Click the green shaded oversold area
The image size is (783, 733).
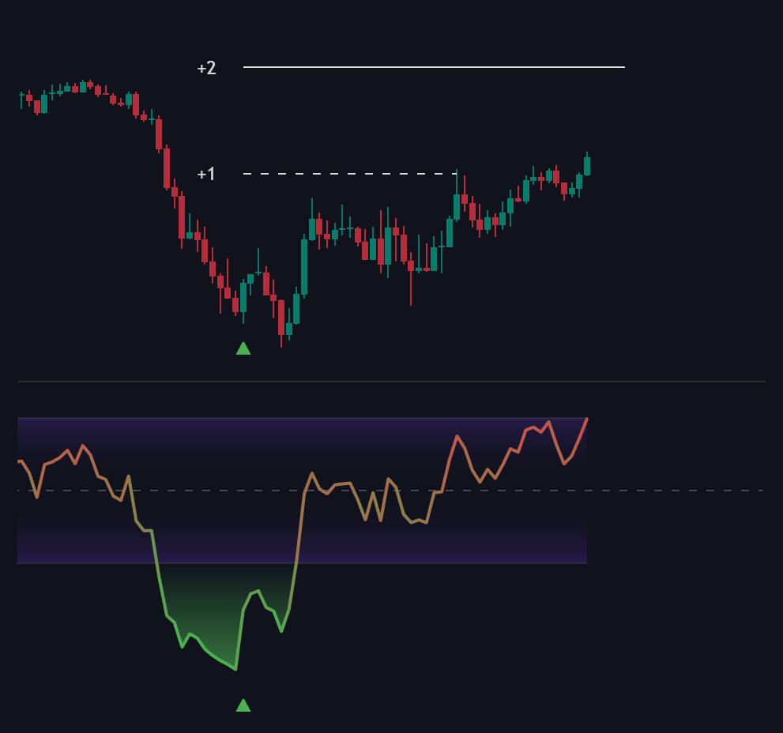[x=221, y=600]
